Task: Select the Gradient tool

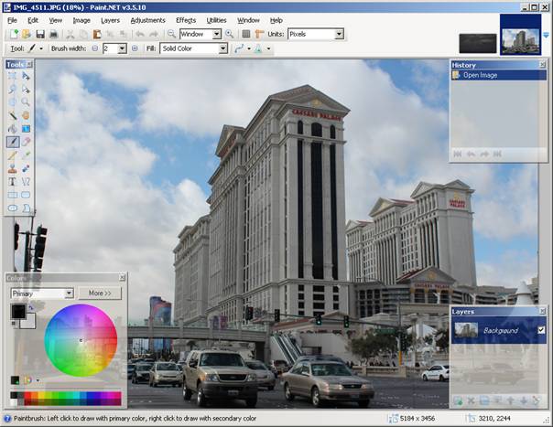Action: (26, 129)
